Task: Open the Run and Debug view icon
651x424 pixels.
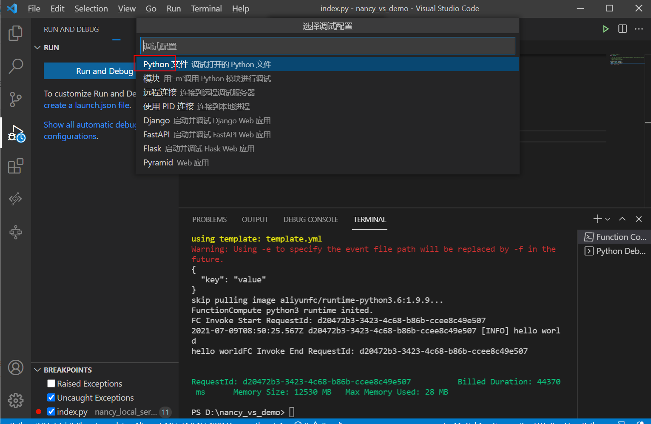Action: 16,133
